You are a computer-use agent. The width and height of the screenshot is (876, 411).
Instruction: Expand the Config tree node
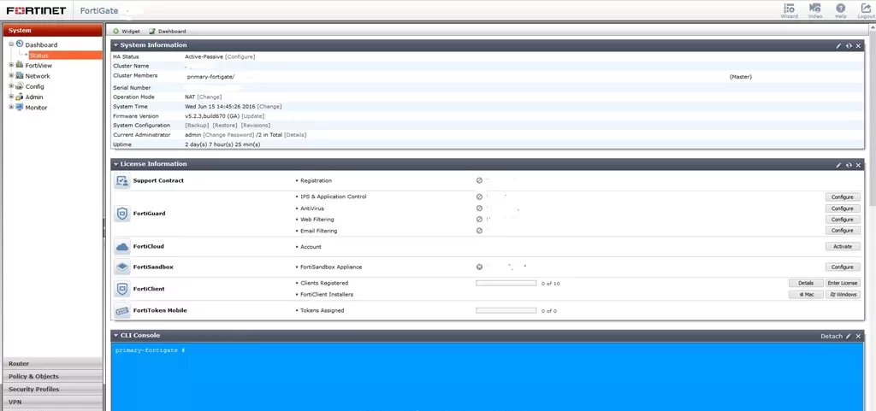click(x=11, y=86)
